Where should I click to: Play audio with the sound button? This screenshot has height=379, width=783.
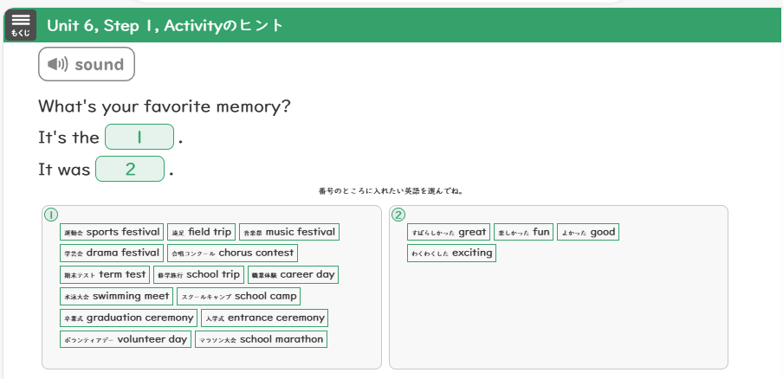[x=87, y=65]
